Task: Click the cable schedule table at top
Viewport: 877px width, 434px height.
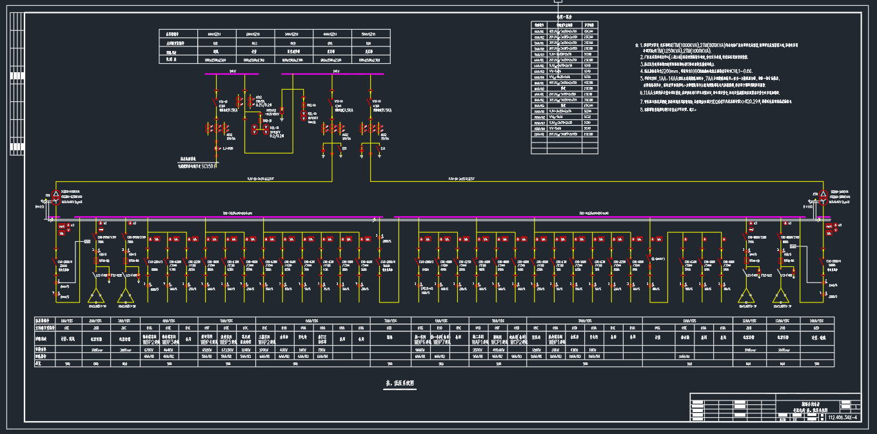Action: [564, 87]
